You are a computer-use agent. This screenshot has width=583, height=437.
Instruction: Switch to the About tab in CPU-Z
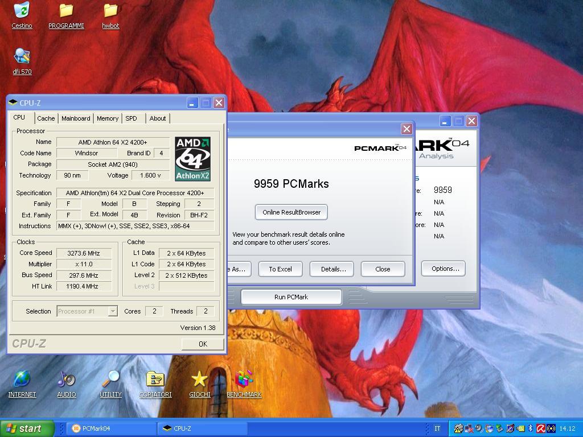(x=158, y=118)
